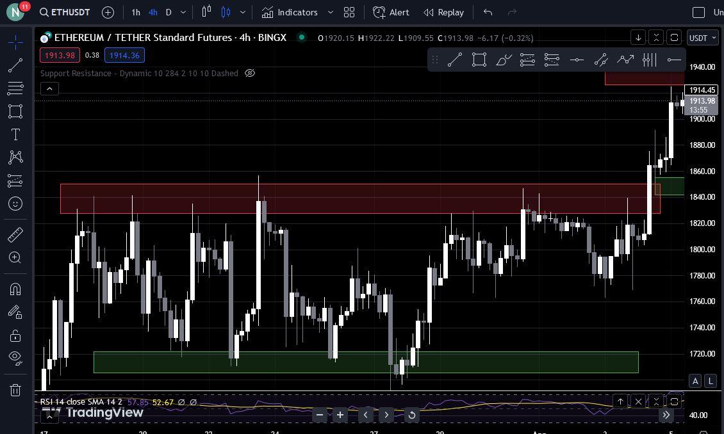Open the ETHUSDT symbol search field
Screen dimensions: 724x434
pos(65,12)
